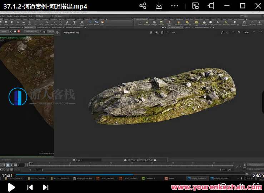Screen dimensions: 264x193
Task: Select the Camera tool on the Houdini shelf
Action: (x=140, y=23)
